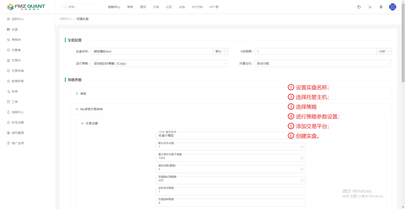Go to 众包 in top navigation
The image size is (405, 209).
point(182,7)
